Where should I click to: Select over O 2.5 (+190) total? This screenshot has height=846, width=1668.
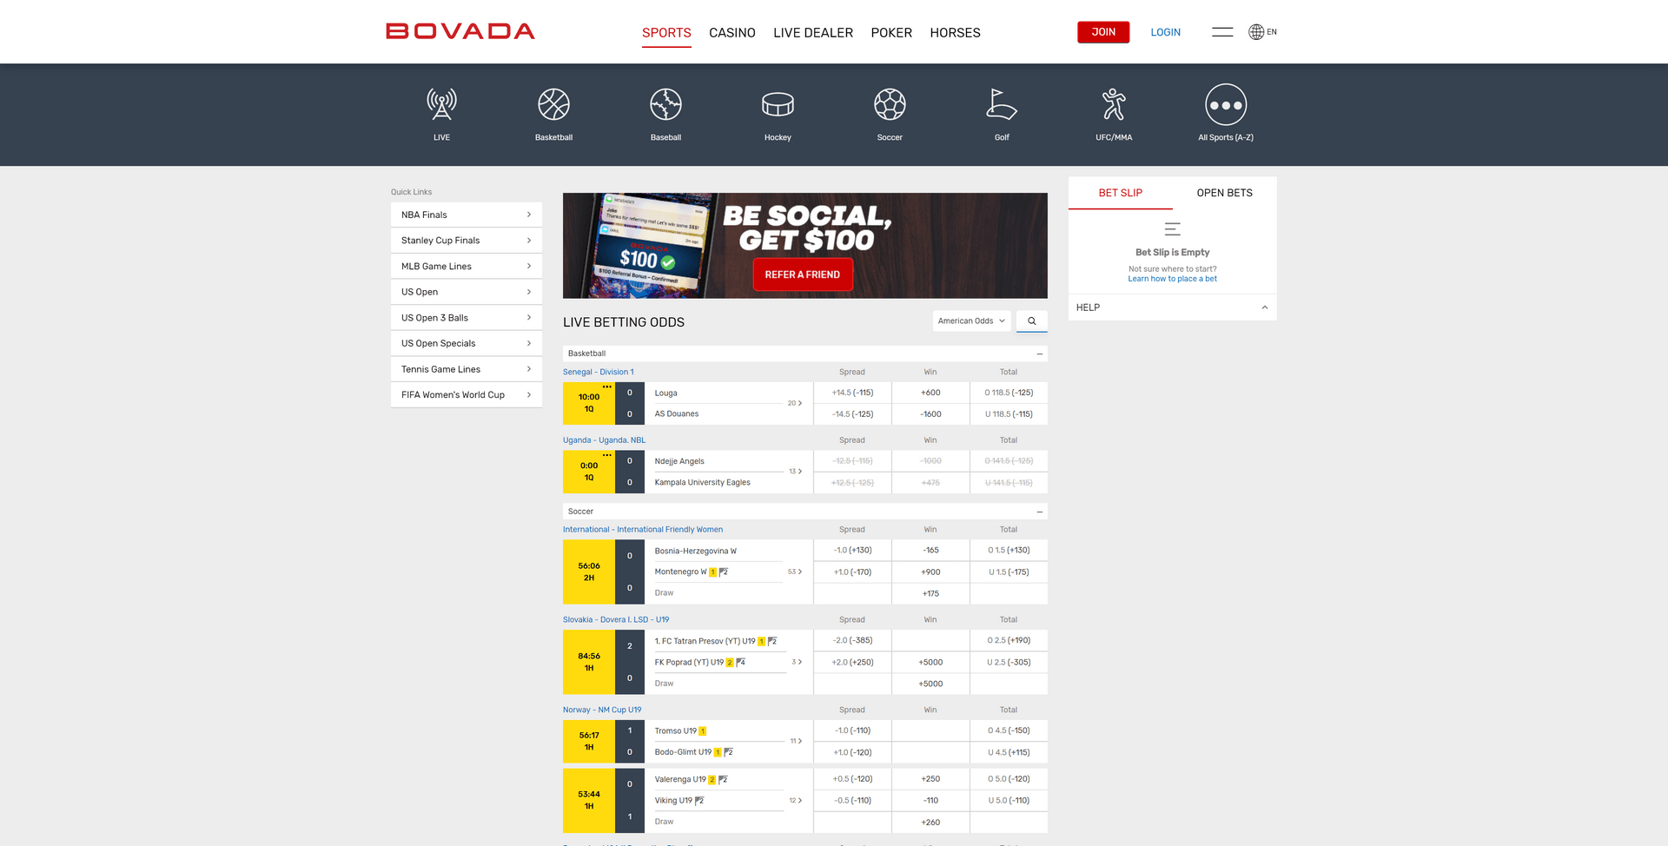click(x=1009, y=640)
